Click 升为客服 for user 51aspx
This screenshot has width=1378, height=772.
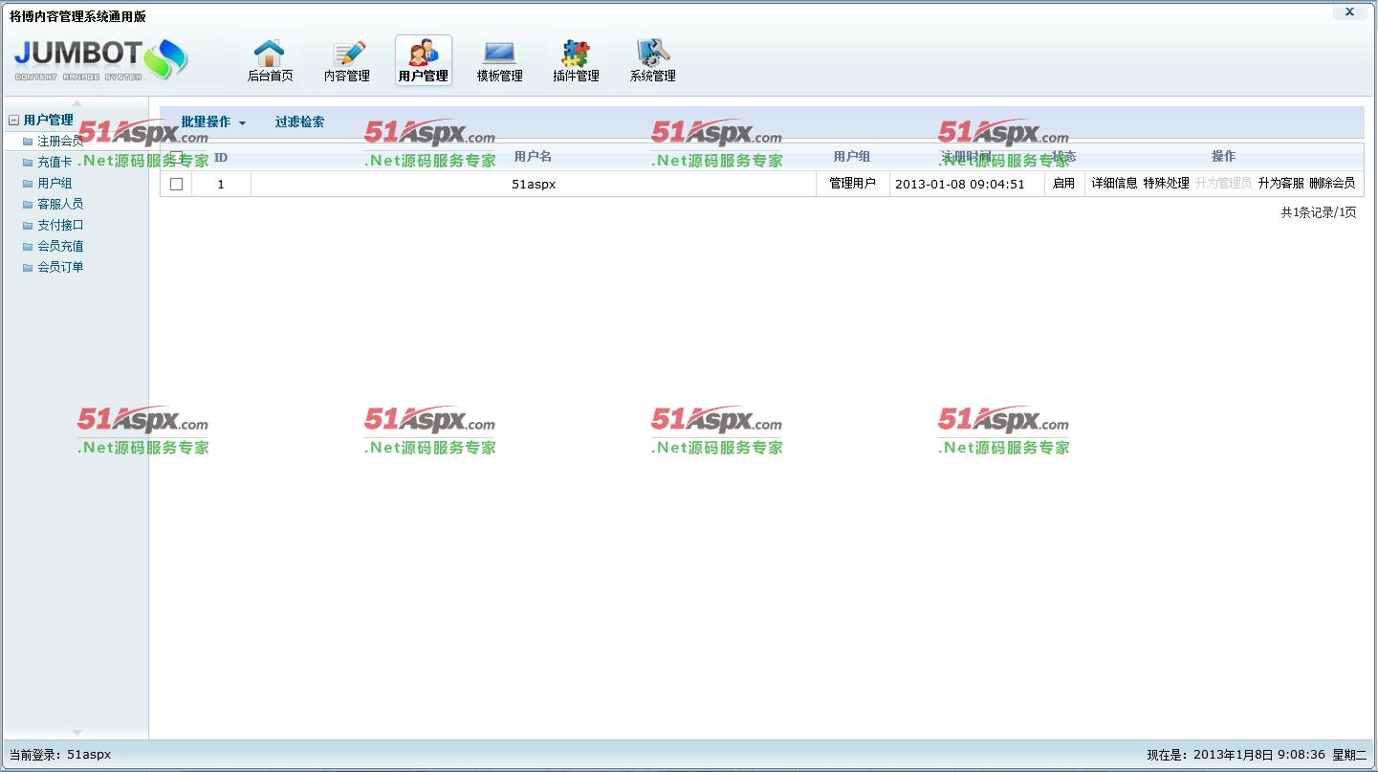pos(1281,184)
